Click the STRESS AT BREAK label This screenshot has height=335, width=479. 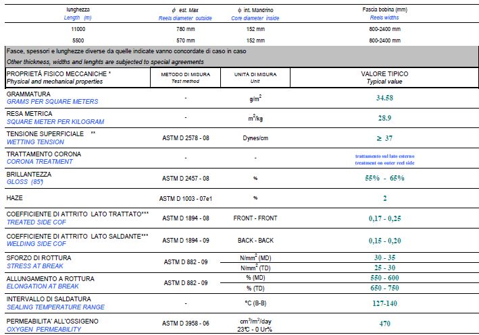[34, 266]
